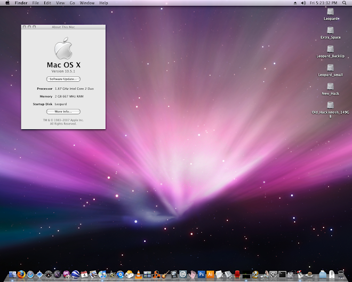Open the blue Documents folder in Dock
Screen dimensions: 352x282
323,274
